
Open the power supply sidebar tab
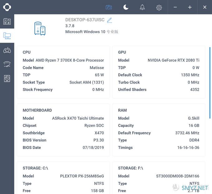pos(7,79)
